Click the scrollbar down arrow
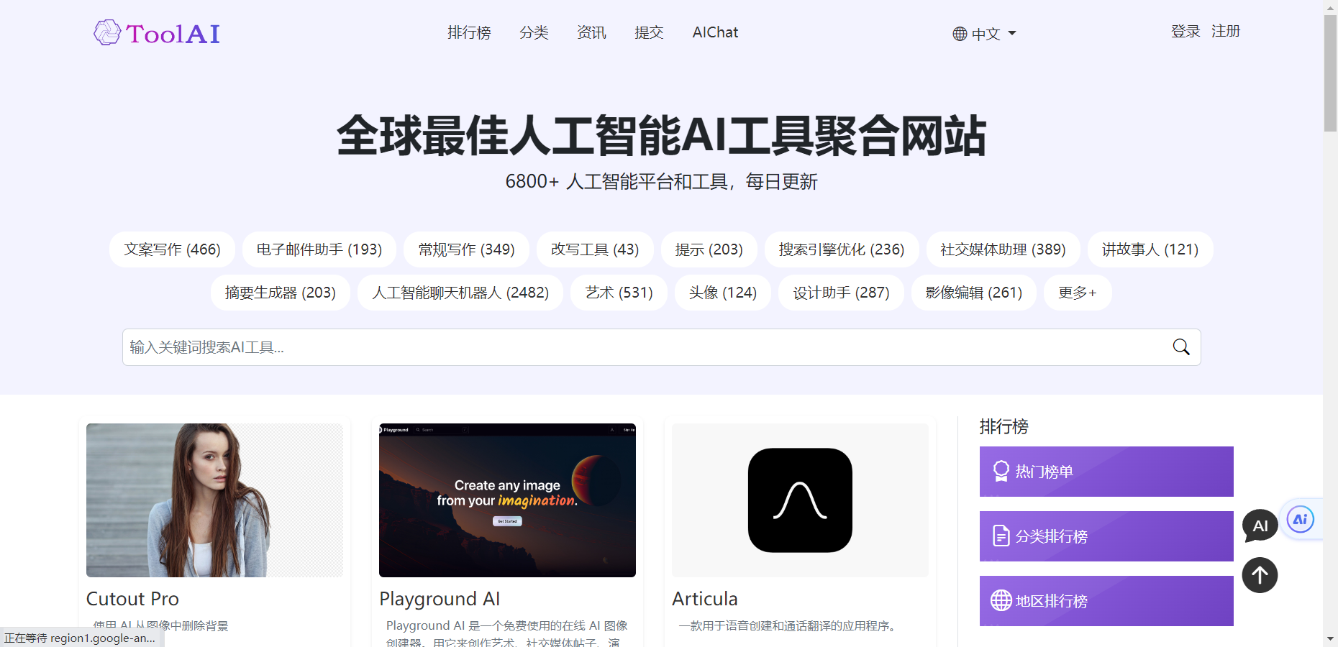This screenshot has height=647, width=1338. [1330, 638]
